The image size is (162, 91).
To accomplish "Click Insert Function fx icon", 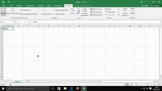I will pos(29,22).
